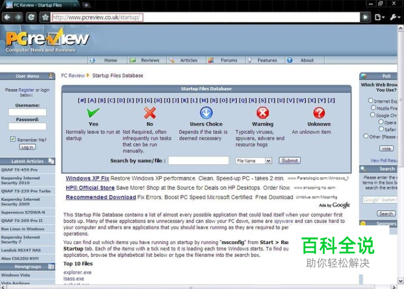Viewport: 404px width, 289px height.
Task: Click the red Warning cross icon
Action: tap(263, 113)
